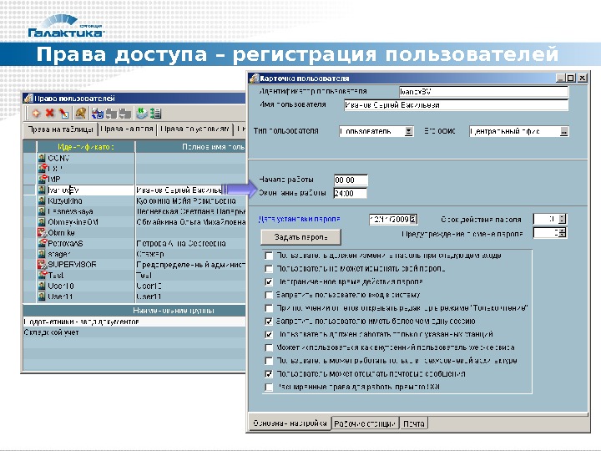Click the user card window title icon
The width and height of the screenshot is (601, 451).
click(255, 79)
